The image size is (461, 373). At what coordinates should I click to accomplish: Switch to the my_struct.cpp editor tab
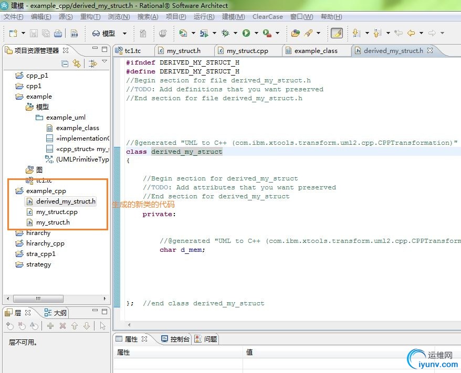click(x=247, y=51)
